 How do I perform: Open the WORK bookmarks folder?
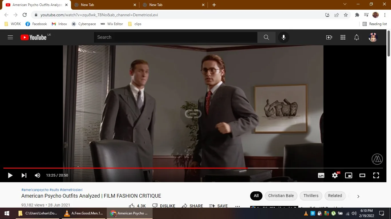(13, 24)
